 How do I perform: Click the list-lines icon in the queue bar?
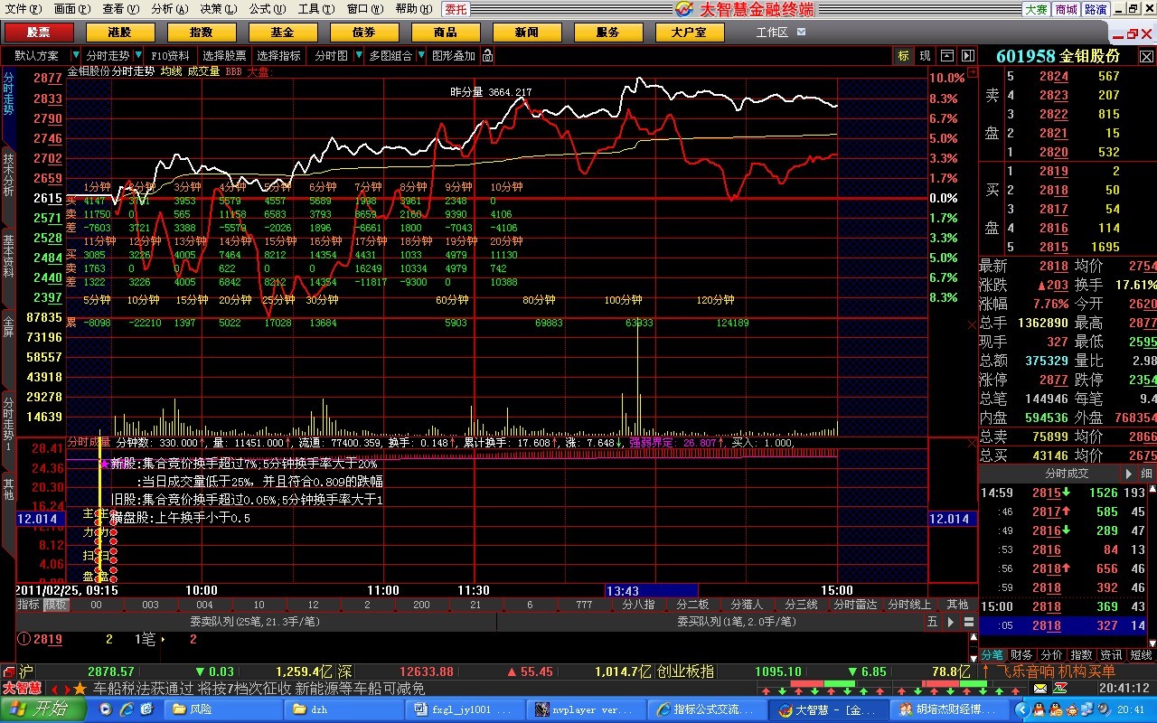(968, 622)
